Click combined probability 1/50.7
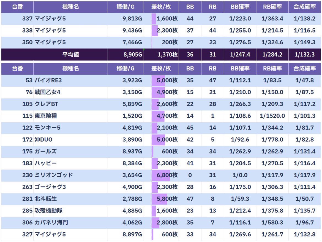The height and width of the screenshot is (242, 322). (x=305, y=199)
